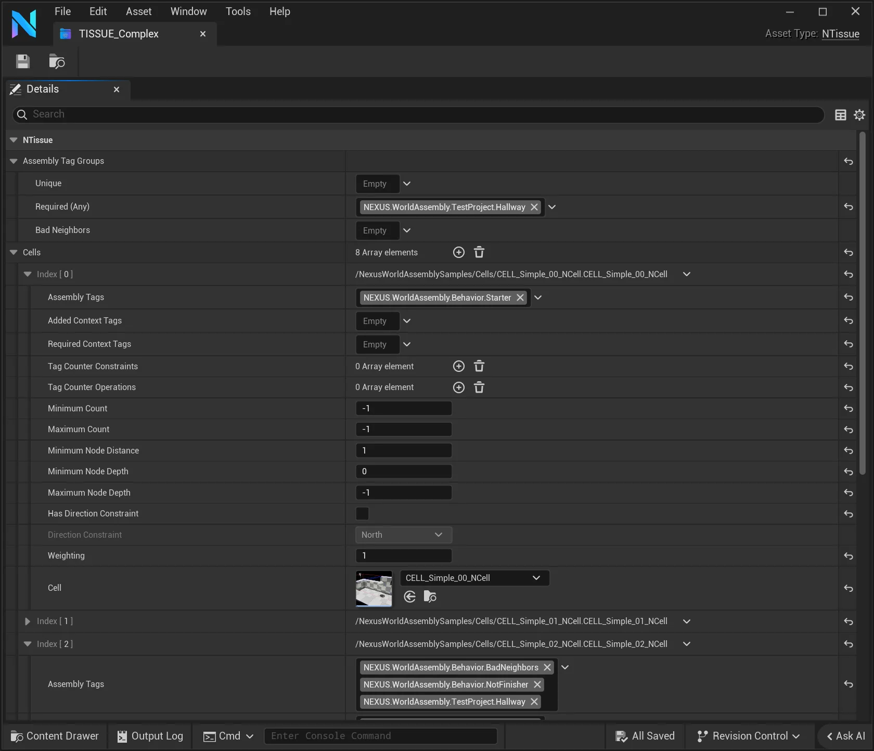The height and width of the screenshot is (751, 874).
Task: Browse to CELL_Simple_00_NCell in Content Browser
Action: pos(430,597)
